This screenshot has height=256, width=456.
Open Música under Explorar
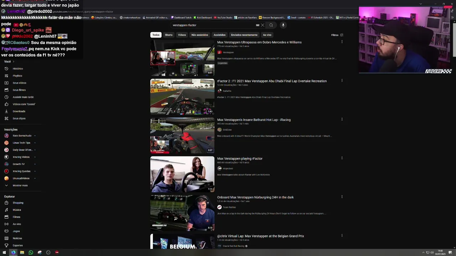point(17,210)
